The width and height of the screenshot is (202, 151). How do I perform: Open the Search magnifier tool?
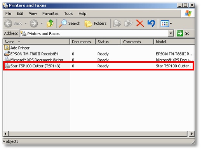(70, 24)
